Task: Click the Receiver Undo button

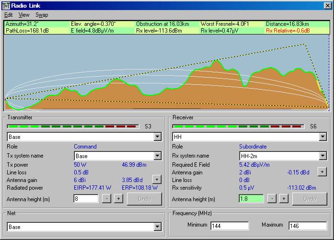Action: tap(310, 199)
